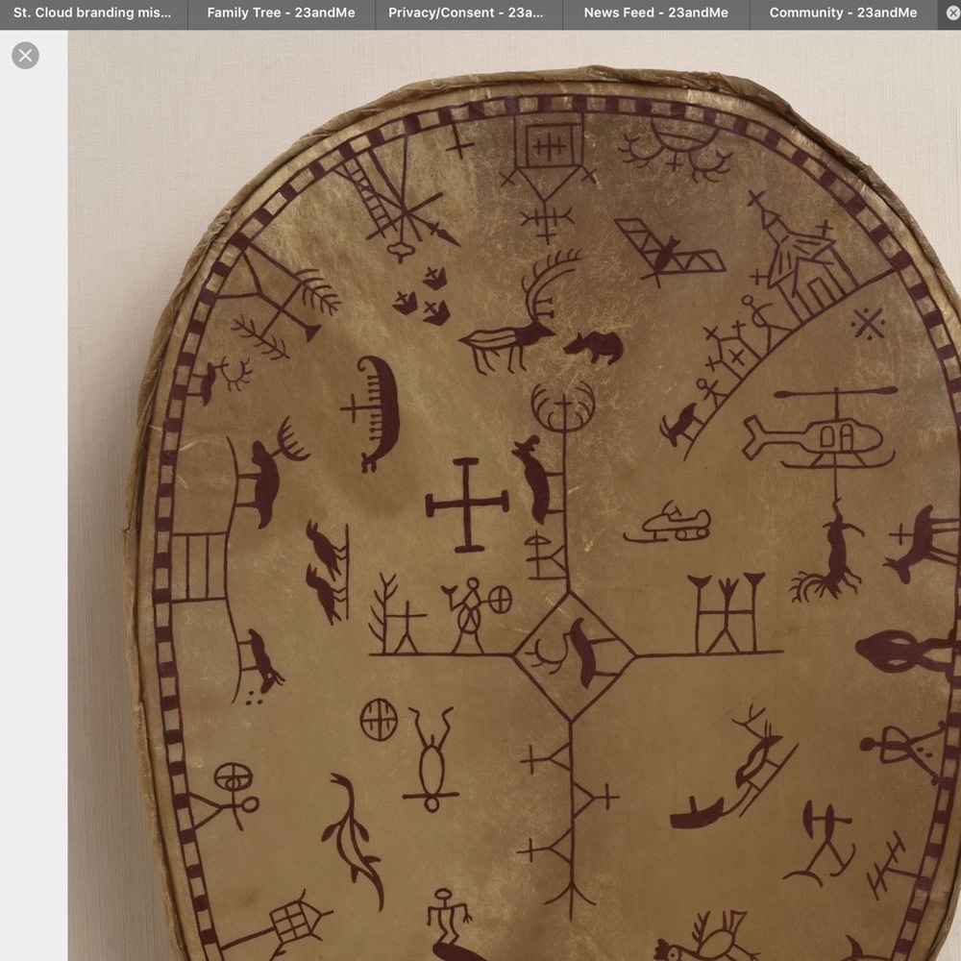Close the tab using the top-right X icon
Image resolution: width=961 pixels, height=961 pixels.
pos(953,12)
